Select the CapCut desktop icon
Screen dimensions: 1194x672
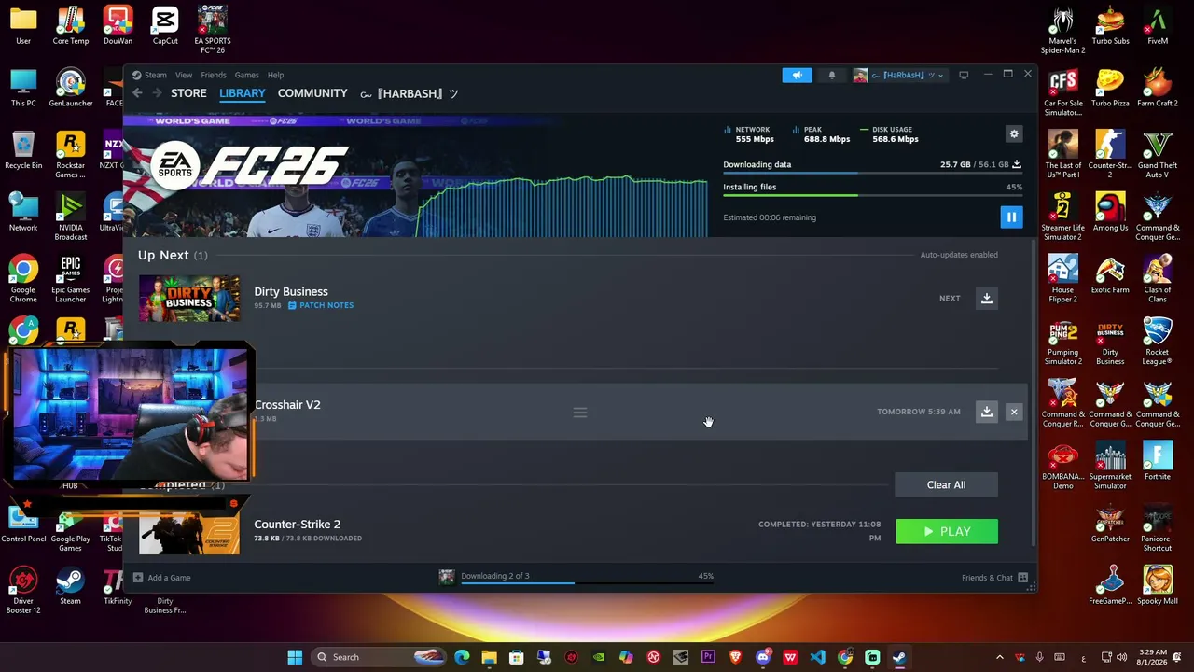[165, 25]
